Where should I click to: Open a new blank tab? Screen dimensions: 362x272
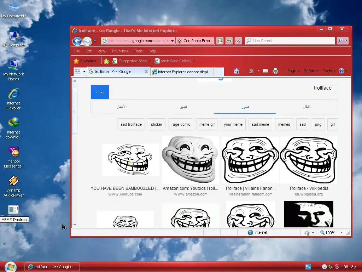tap(218, 72)
